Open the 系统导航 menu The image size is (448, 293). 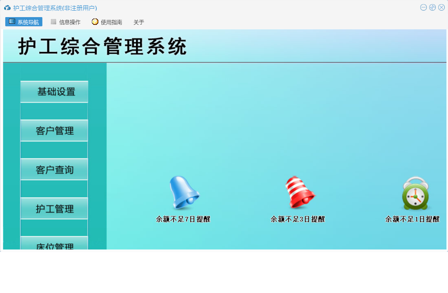click(24, 22)
